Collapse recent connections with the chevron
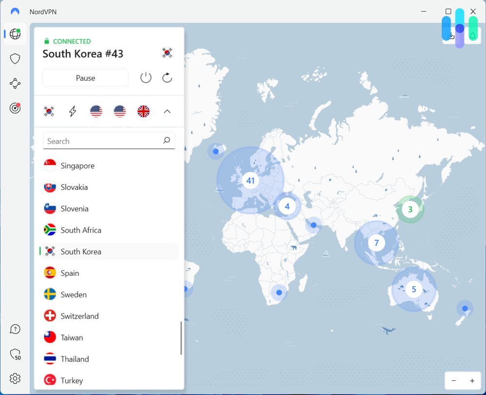The height and width of the screenshot is (395, 486). [x=167, y=111]
